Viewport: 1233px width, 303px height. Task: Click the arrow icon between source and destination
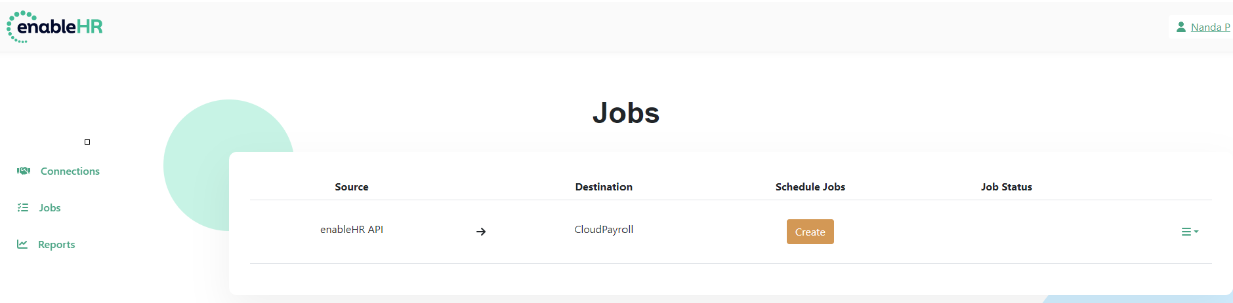[x=481, y=232]
